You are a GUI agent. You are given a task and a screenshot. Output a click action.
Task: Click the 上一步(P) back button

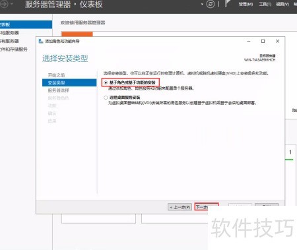(x=180, y=207)
